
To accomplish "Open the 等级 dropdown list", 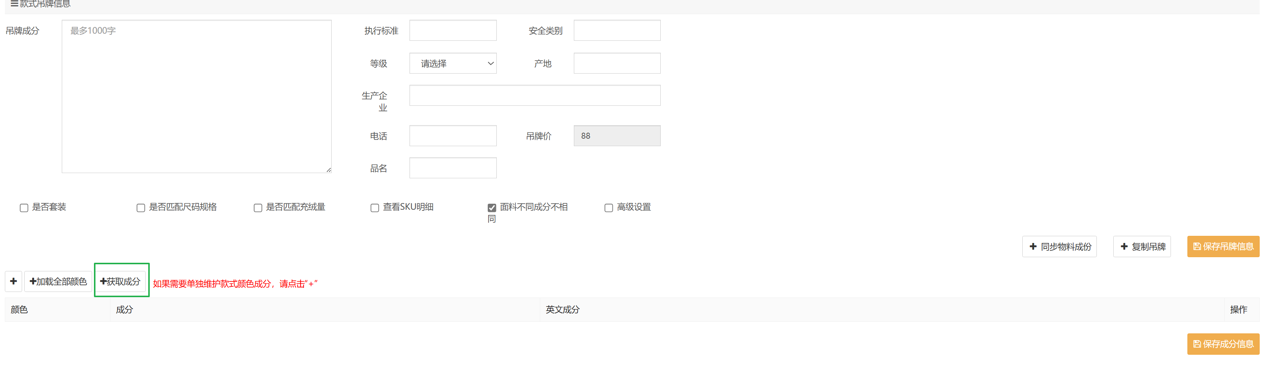I will click(452, 63).
